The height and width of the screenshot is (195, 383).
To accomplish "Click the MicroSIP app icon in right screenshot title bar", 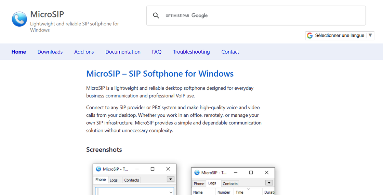I will coord(197,172).
